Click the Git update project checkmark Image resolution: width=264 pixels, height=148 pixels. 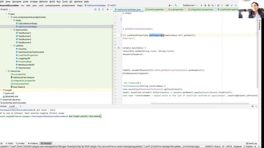pyautogui.click(x=232, y=5)
